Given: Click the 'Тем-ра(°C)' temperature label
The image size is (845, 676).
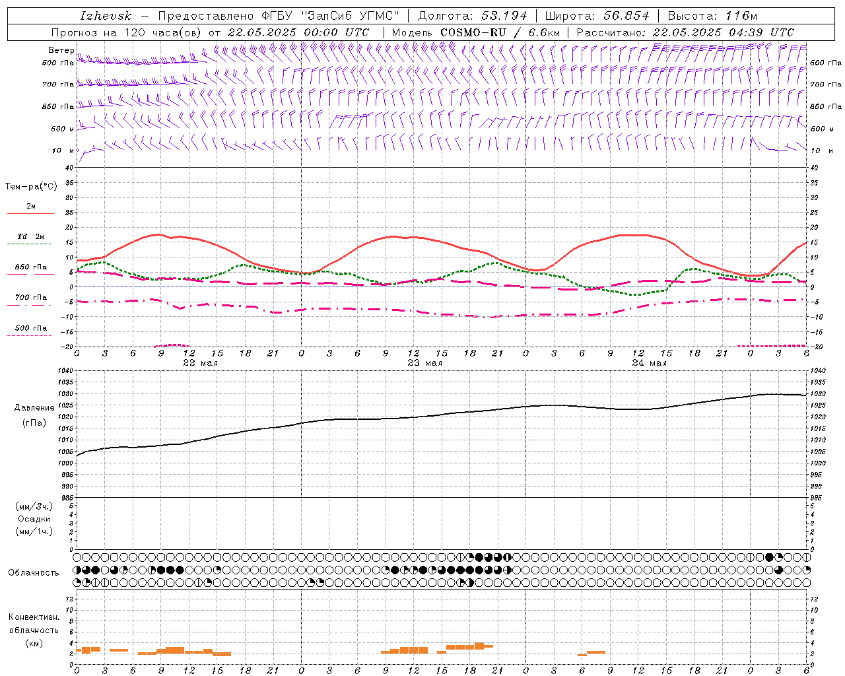Looking at the screenshot, I should (31, 187).
